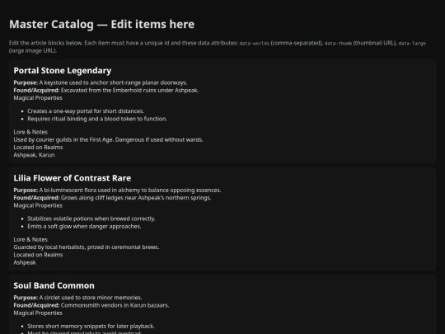Click 'Excavated from the Emberhold ruins' line
The width and height of the screenshot is (445, 334).
click(x=106, y=91)
